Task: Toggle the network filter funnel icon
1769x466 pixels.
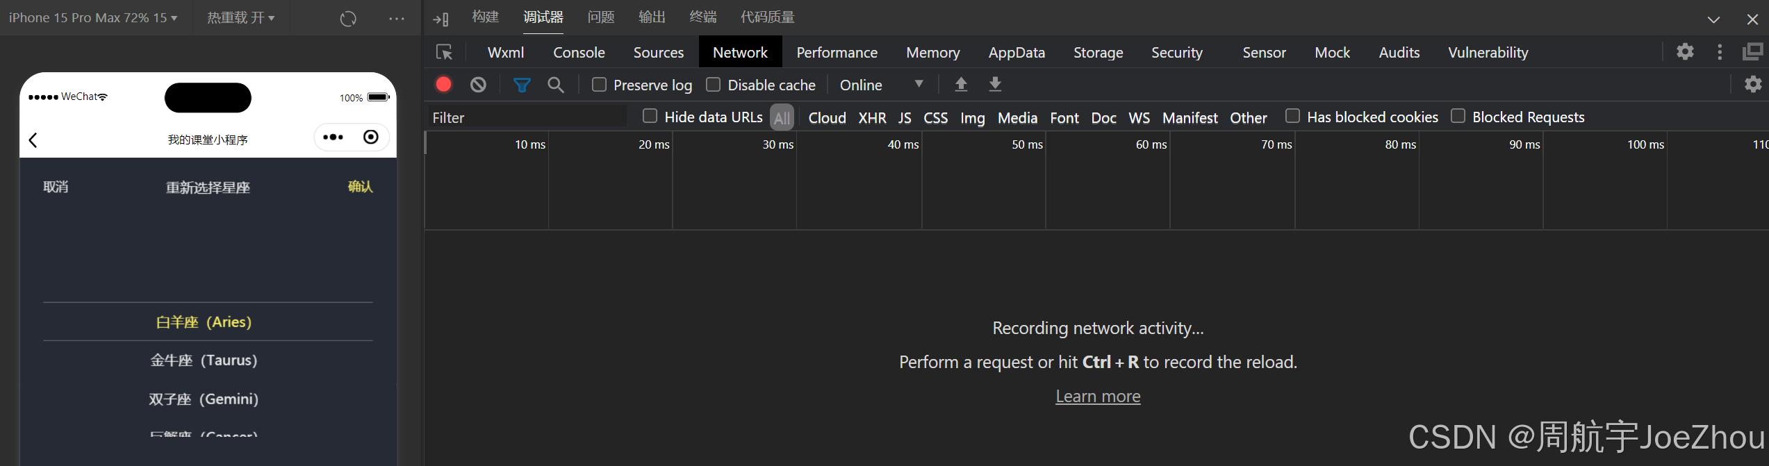Action: pos(522,85)
